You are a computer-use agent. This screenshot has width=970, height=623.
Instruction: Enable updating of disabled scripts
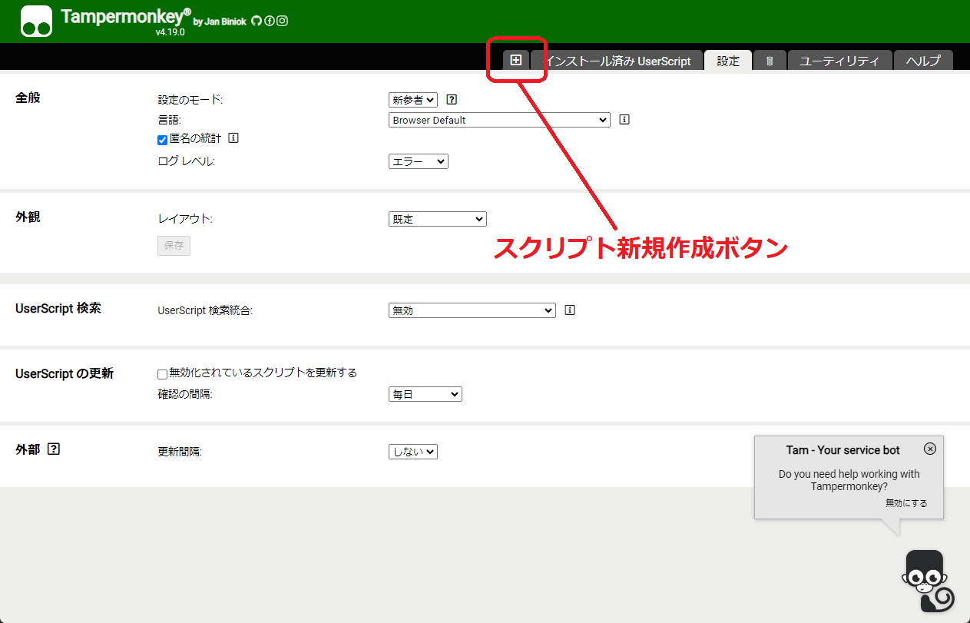(162, 373)
